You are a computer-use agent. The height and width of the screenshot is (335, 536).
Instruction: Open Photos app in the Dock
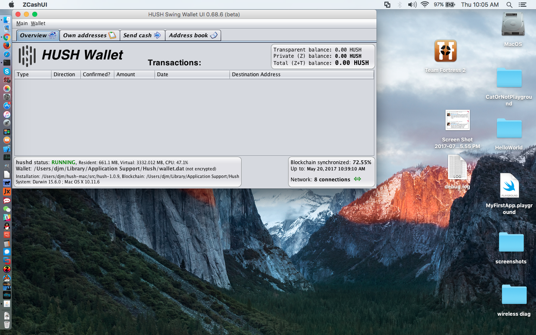(x=7, y=88)
